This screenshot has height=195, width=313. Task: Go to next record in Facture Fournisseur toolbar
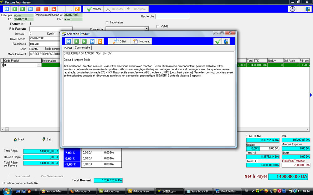[x=23, y=9]
